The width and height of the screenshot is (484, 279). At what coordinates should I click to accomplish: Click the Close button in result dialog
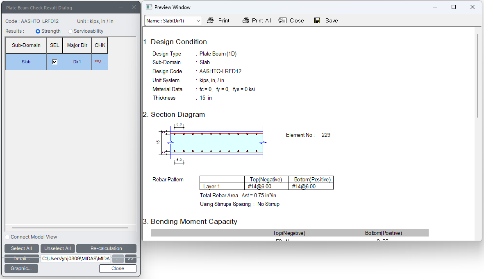[118, 268]
